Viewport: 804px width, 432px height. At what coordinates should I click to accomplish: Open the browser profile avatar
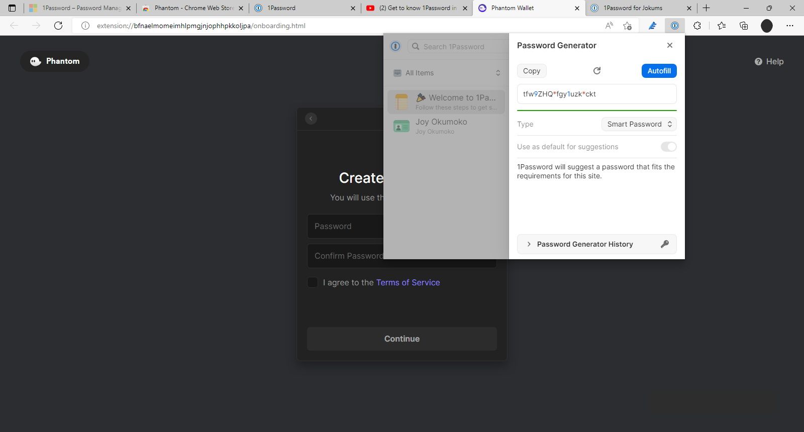pos(766,26)
